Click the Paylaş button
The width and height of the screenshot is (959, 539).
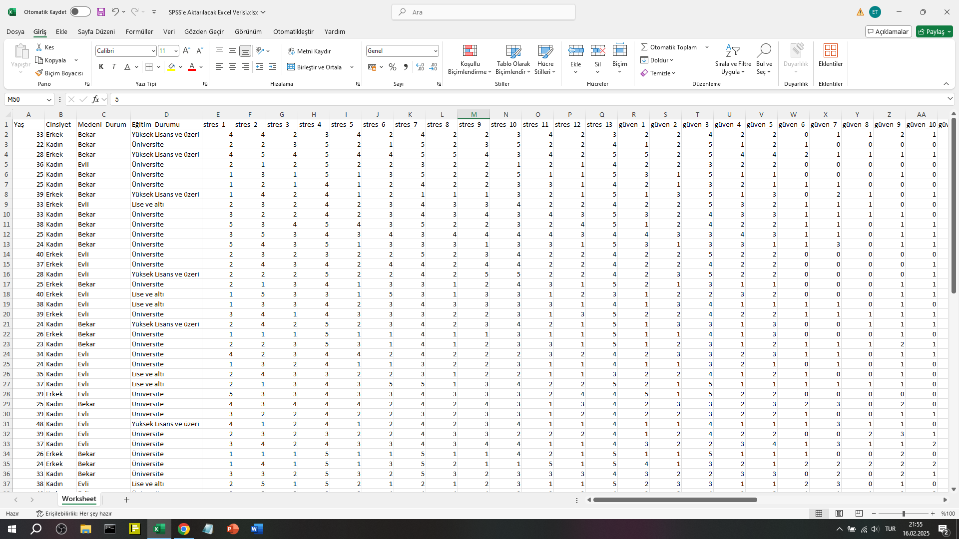click(x=934, y=31)
